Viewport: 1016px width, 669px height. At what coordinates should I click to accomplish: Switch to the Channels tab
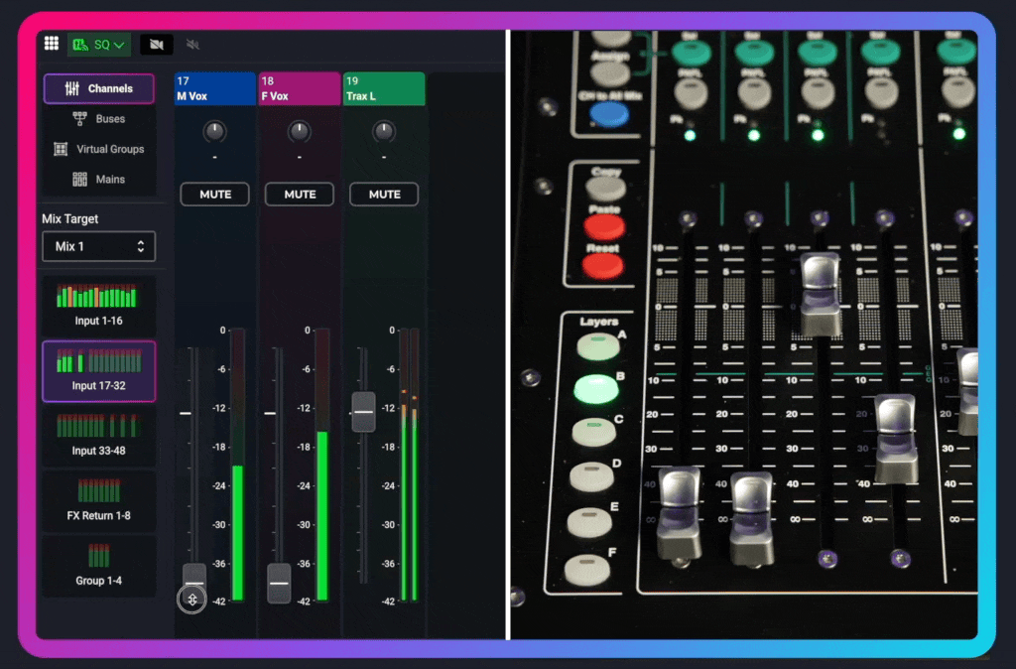click(98, 88)
